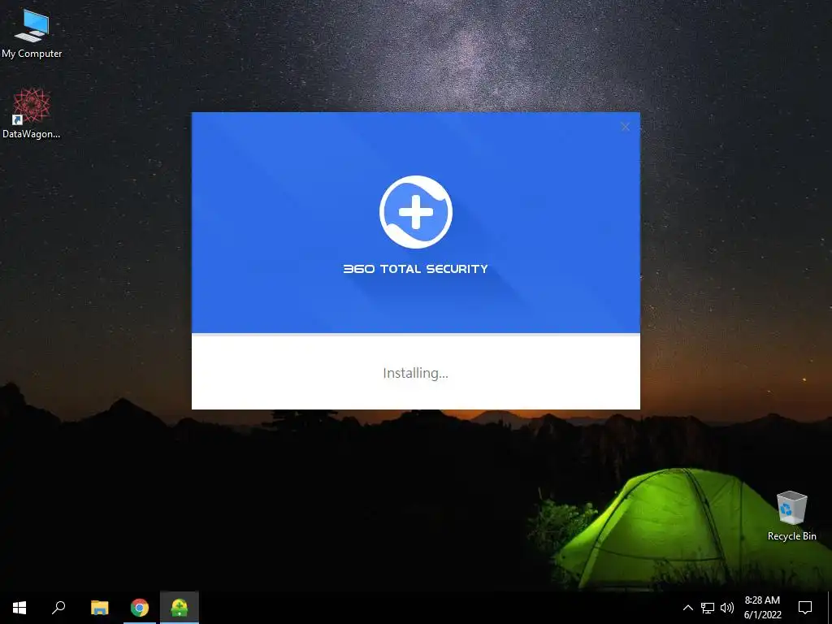Click the Installing... status text

[x=415, y=373]
